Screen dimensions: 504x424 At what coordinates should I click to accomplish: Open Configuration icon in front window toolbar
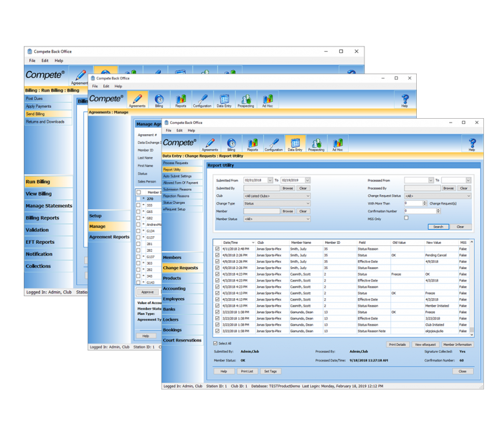[x=273, y=144]
